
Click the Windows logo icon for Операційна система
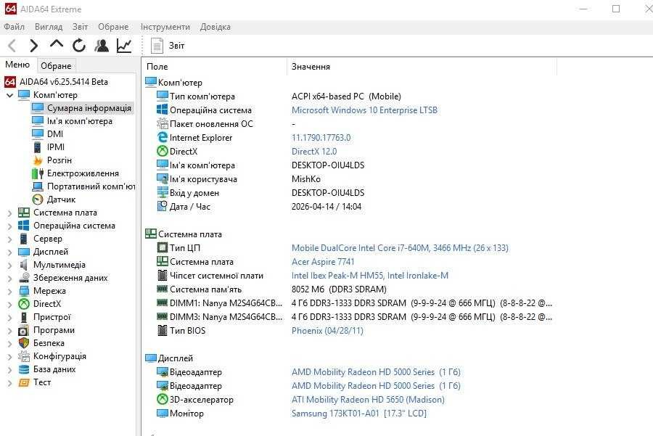pyautogui.click(x=24, y=226)
